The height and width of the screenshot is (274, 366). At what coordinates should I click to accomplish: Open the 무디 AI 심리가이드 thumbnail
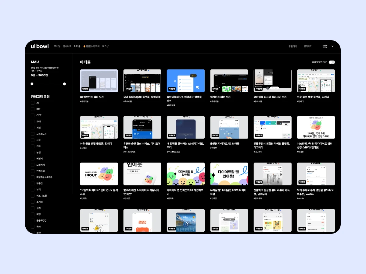[x=186, y=127]
